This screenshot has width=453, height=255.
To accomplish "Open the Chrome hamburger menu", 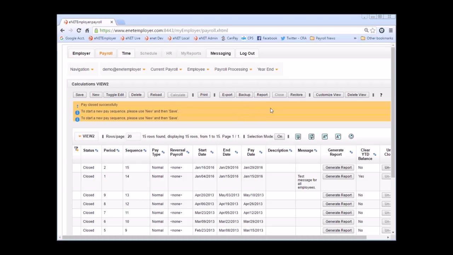I will click(x=391, y=30).
